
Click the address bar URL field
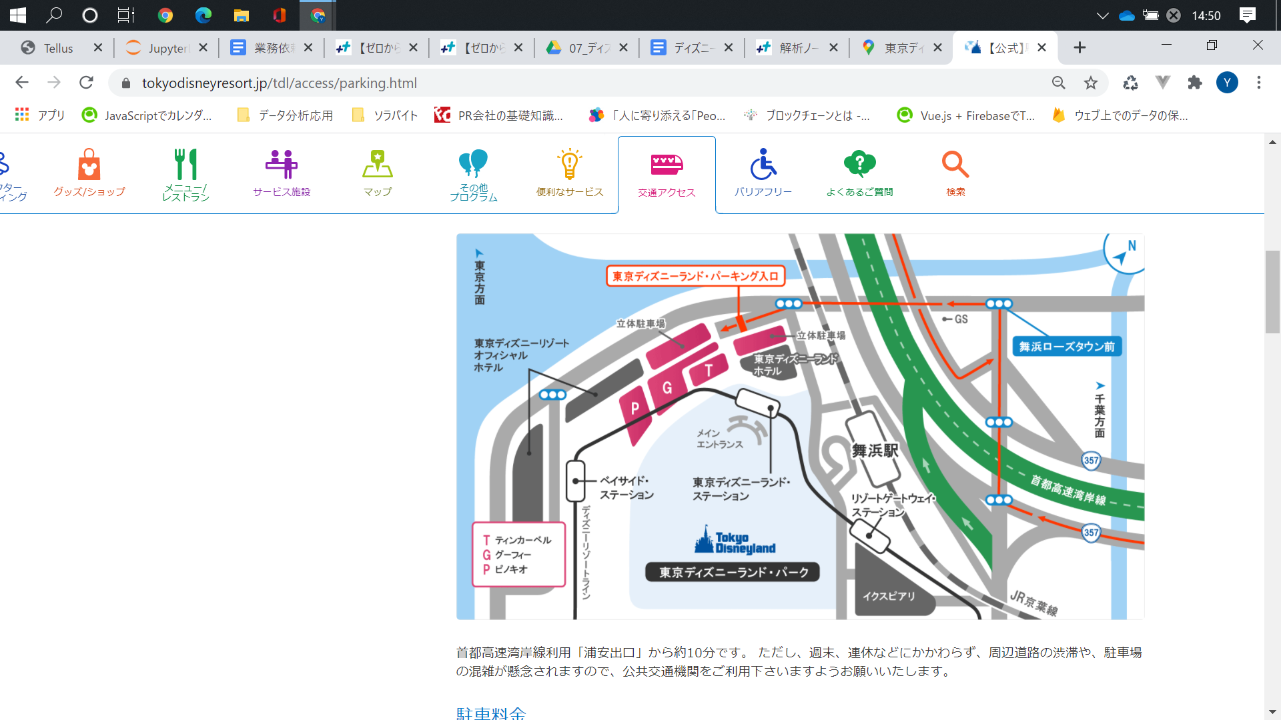(x=587, y=83)
